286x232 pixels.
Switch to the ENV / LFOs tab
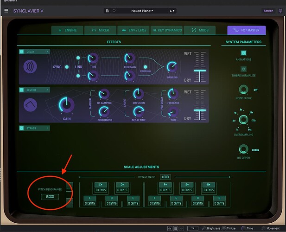[x=133, y=30]
